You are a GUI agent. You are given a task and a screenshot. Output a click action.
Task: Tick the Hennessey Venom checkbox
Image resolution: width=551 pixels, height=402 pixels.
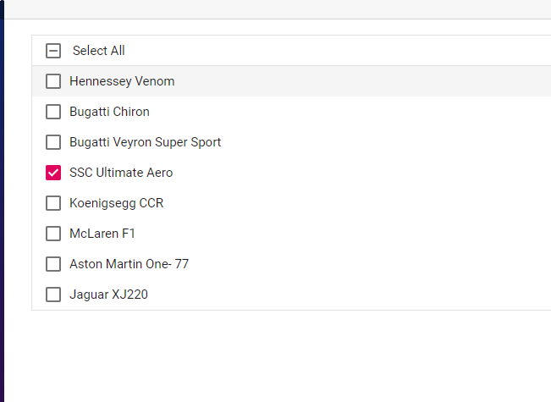pos(53,81)
